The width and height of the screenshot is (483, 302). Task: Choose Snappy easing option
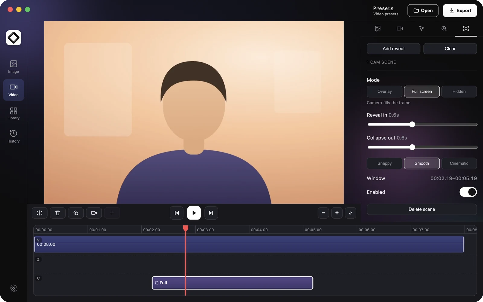[384, 163]
